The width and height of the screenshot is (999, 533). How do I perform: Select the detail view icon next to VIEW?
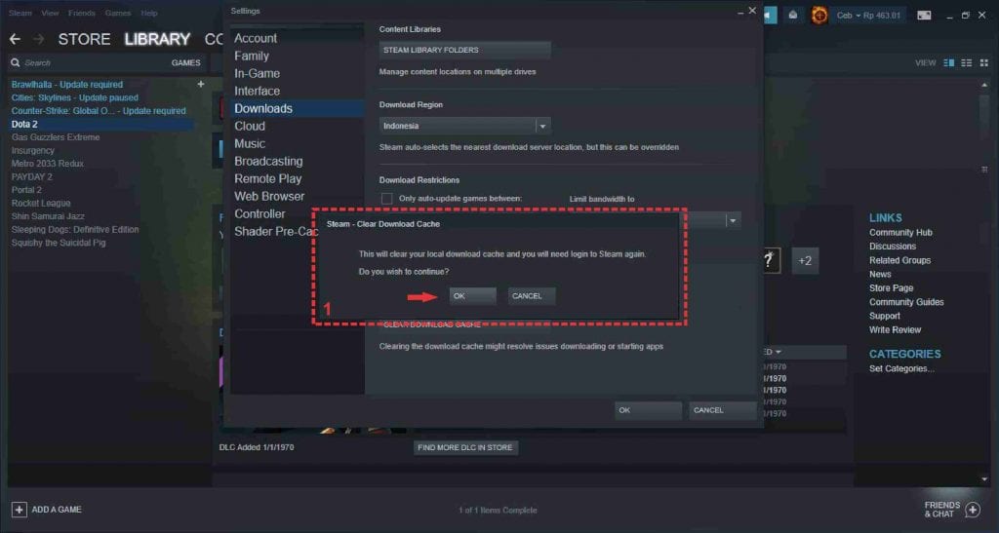coord(948,63)
